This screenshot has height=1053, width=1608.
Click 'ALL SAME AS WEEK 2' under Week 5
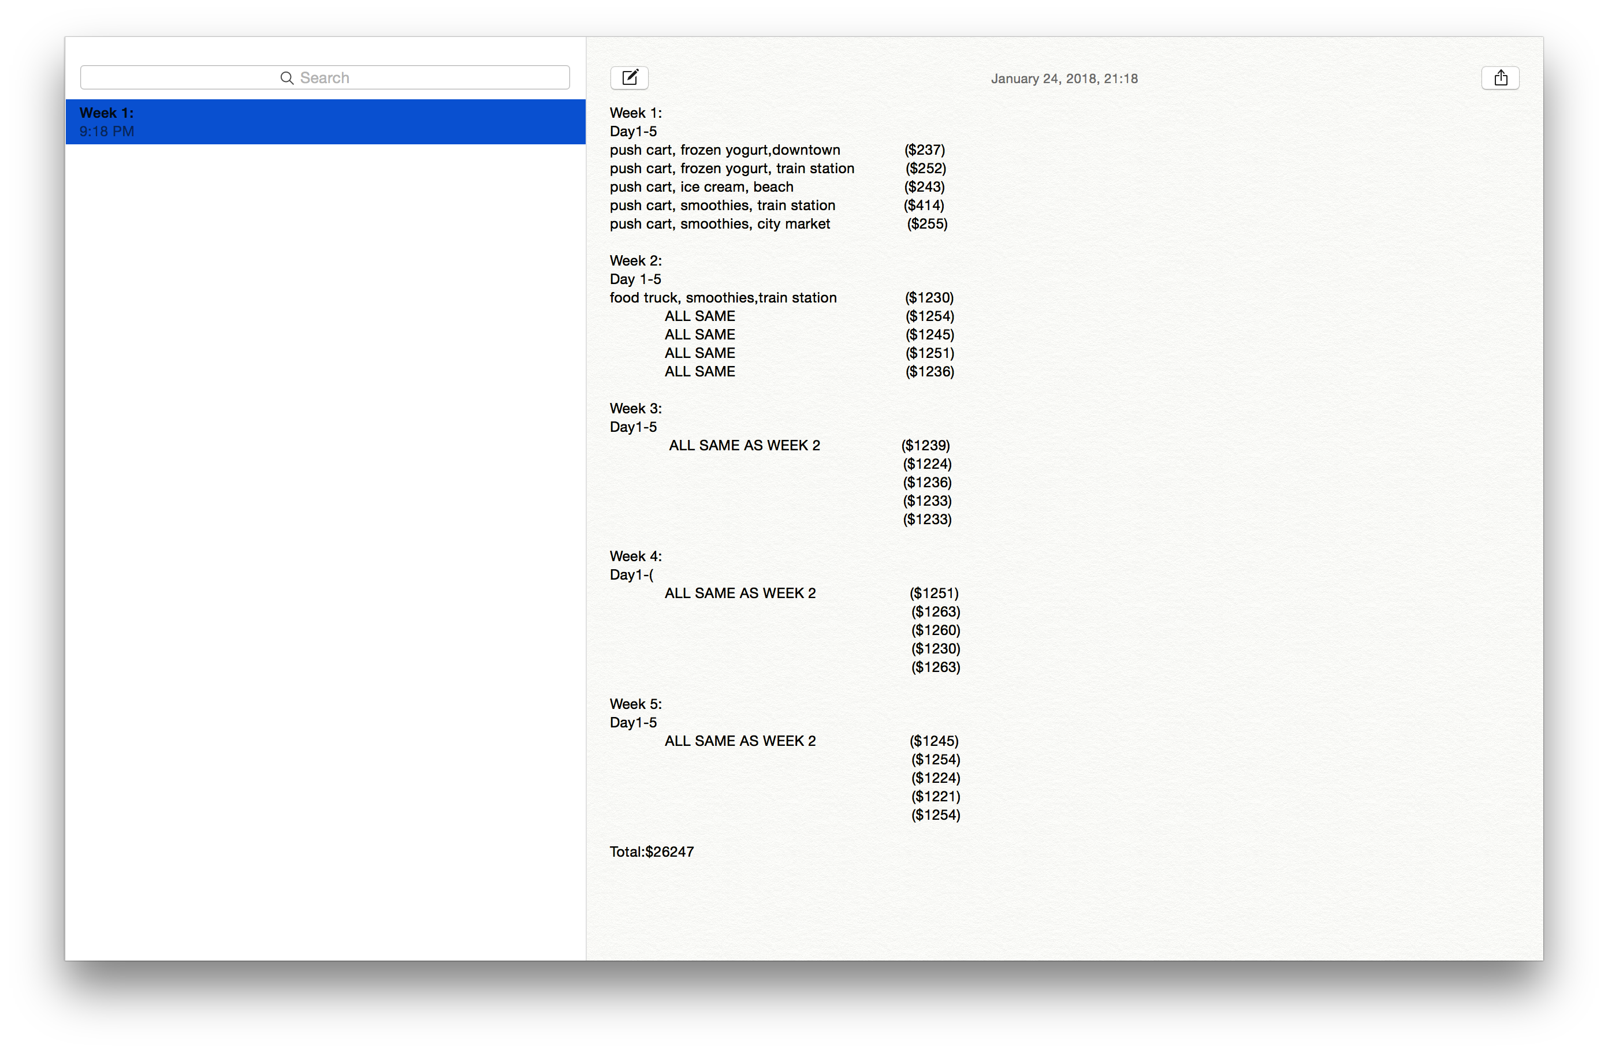[x=740, y=741]
